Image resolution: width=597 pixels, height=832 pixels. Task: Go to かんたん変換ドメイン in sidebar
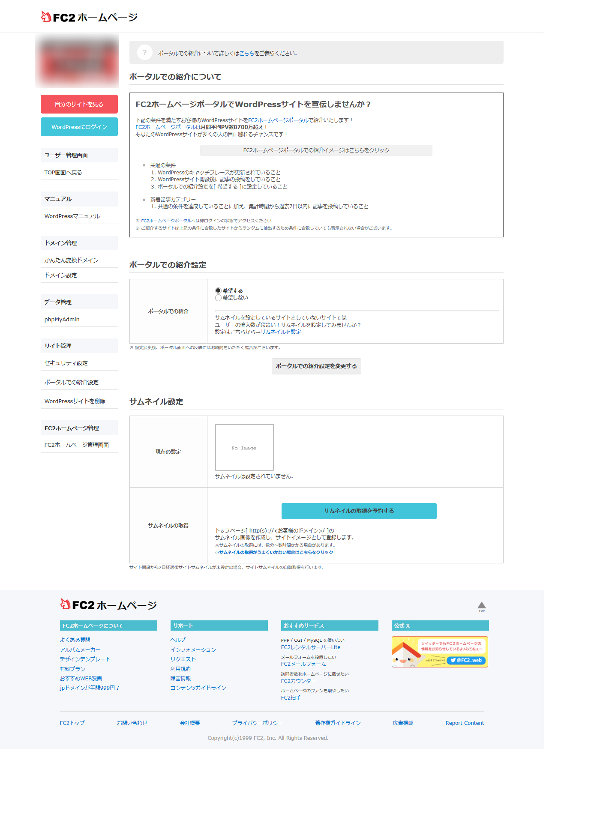pos(71,260)
